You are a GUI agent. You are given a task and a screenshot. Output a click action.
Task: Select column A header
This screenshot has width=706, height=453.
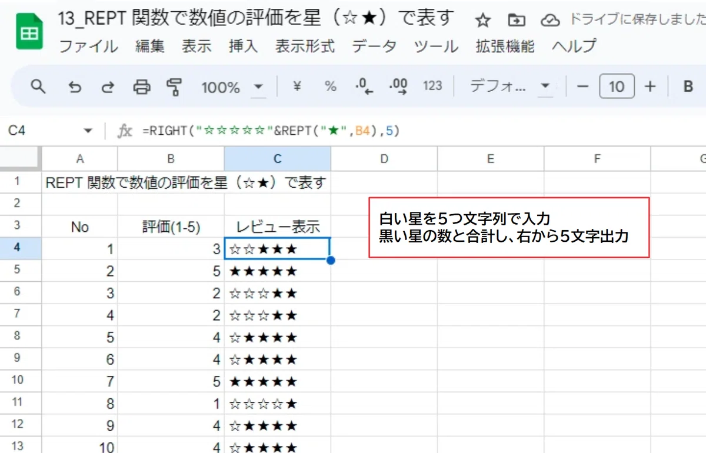click(x=80, y=159)
